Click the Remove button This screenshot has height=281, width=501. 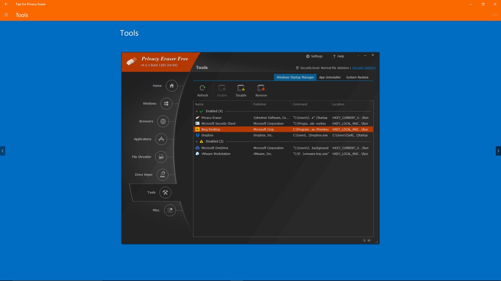pyautogui.click(x=261, y=90)
